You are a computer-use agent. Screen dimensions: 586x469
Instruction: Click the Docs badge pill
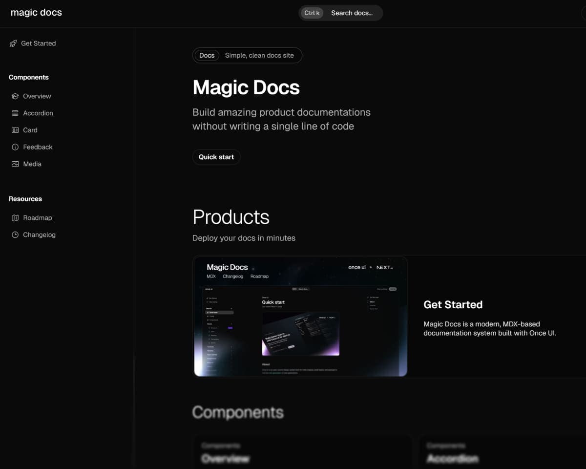[x=207, y=56]
